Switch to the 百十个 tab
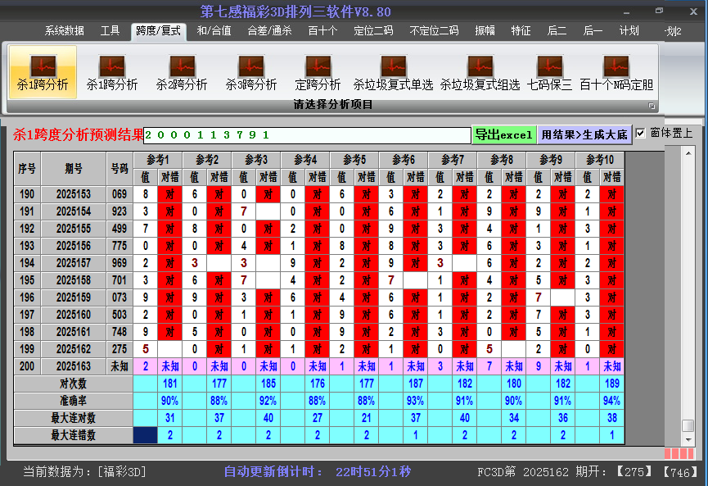Image resolution: width=708 pixels, height=486 pixels. coord(322,31)
